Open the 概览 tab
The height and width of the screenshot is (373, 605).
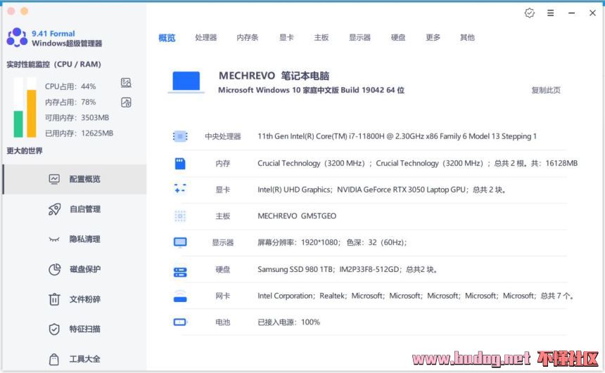tap(167, 38)
